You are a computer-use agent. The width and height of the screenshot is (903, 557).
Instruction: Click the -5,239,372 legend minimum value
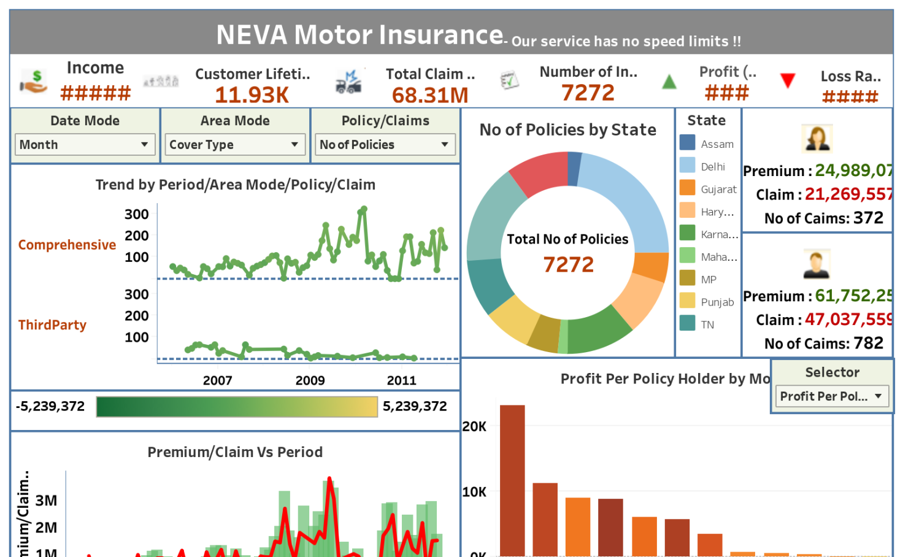[50, 406]
